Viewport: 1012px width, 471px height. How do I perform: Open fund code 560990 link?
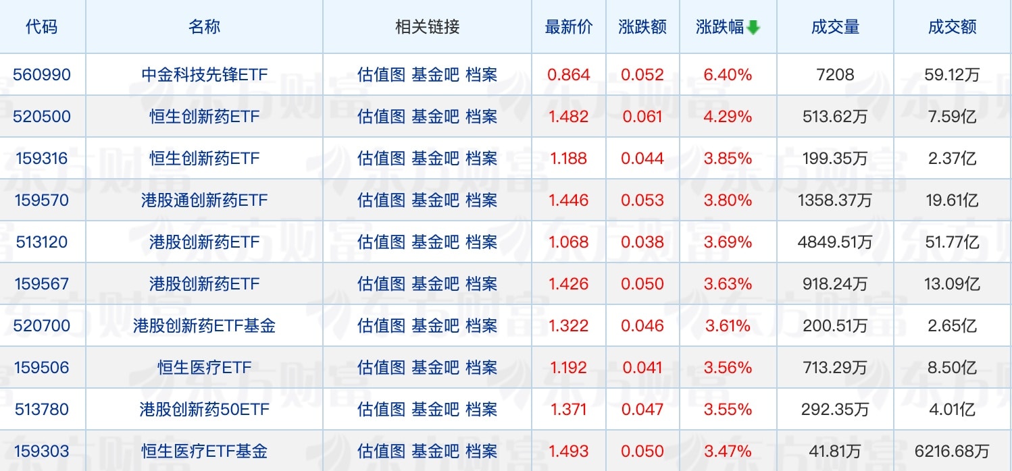click(x=42, y=75)
